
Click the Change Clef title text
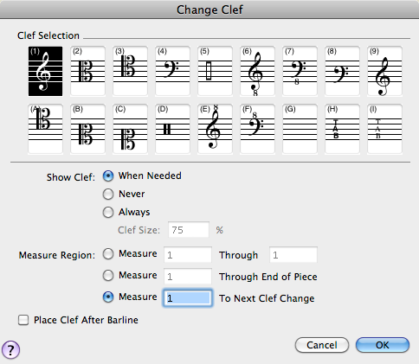pos(209,10)
